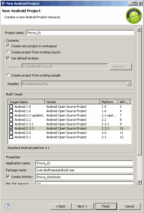
Task: Check the Android 2.1-update1 build target
Action: pos(11,115)
